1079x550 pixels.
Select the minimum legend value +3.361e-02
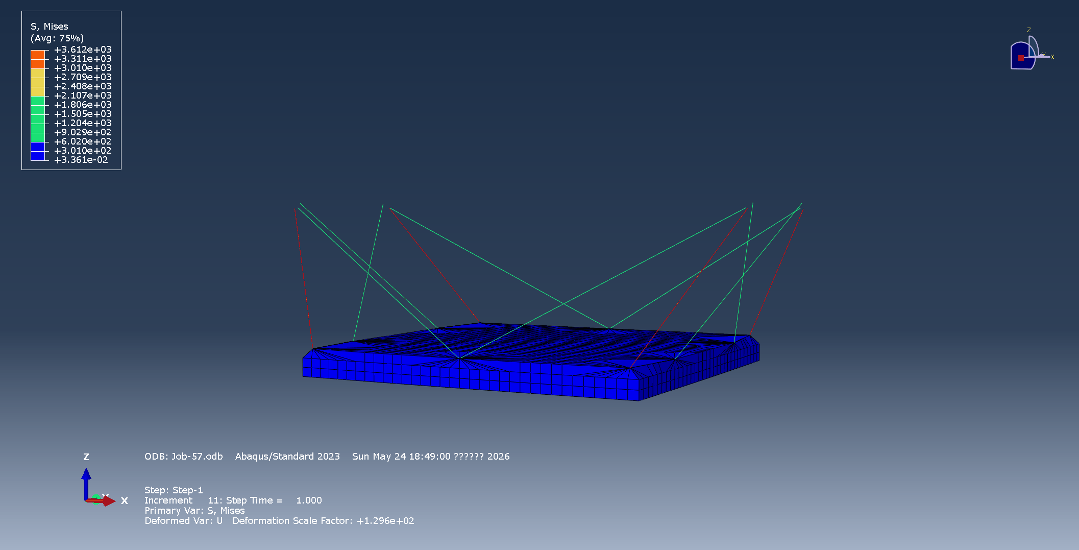pyautogui.click(x=81, y=160)
